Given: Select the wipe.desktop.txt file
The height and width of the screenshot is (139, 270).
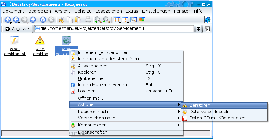Looking at the screenshot, I should pos(15,46).
